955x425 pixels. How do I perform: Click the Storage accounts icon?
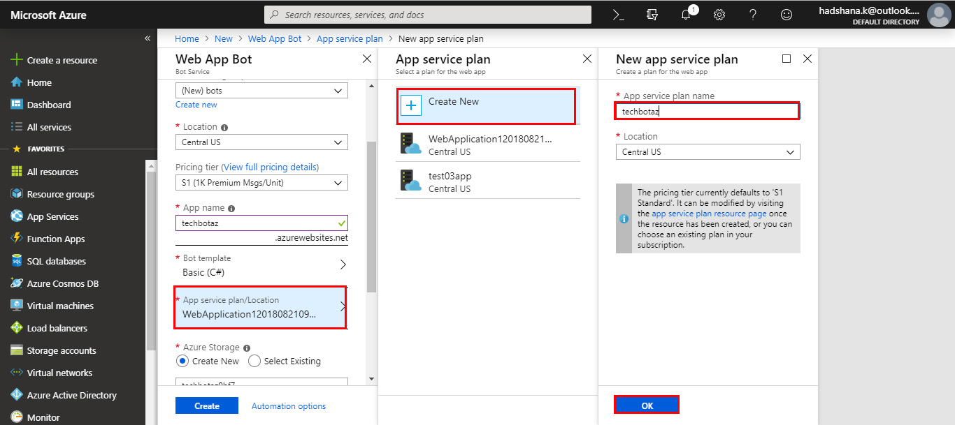[x=17, y=350]
